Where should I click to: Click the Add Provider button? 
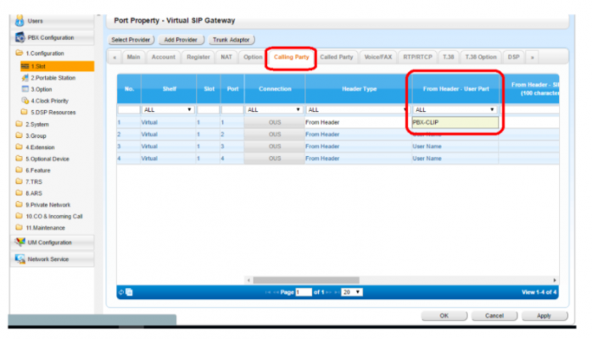click(x=181, y=40)
